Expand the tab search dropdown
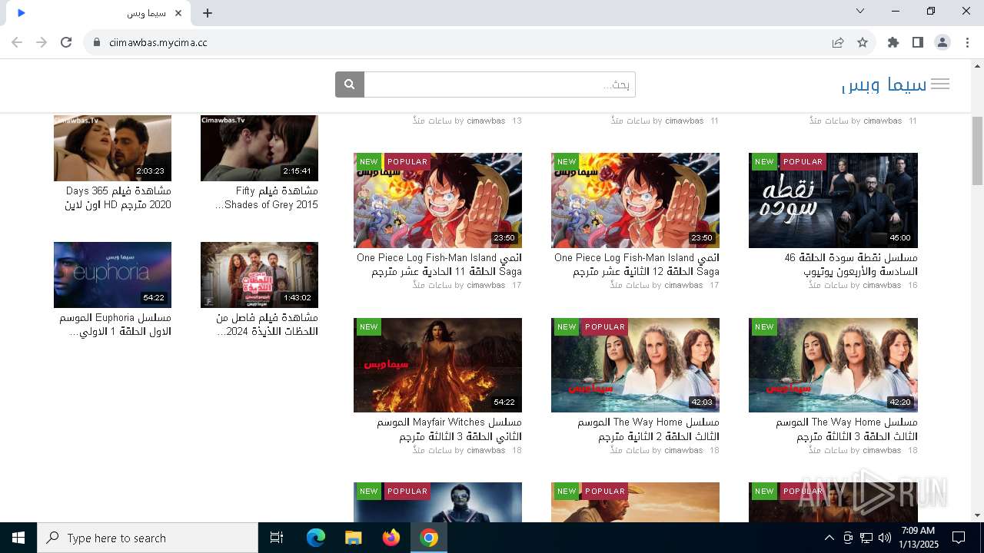984x553 pixels. tap(860, 11)
